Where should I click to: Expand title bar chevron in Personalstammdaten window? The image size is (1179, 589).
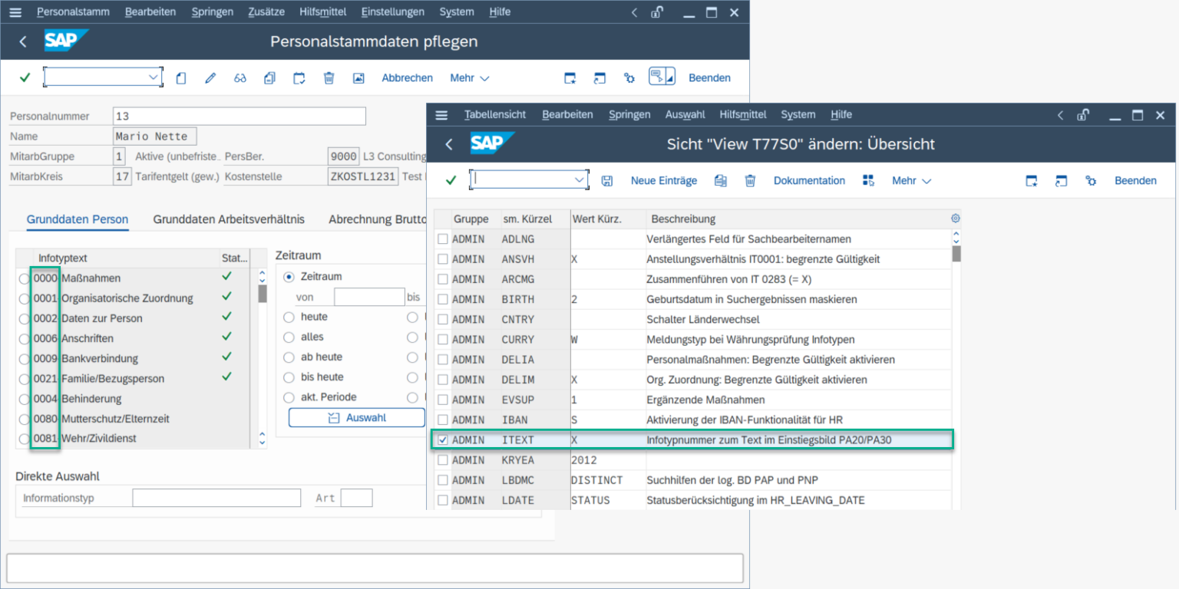pos(634,12)
